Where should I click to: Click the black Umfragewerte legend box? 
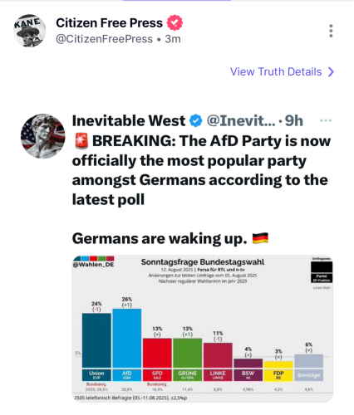pyautogui.click(x=322, y=267)
